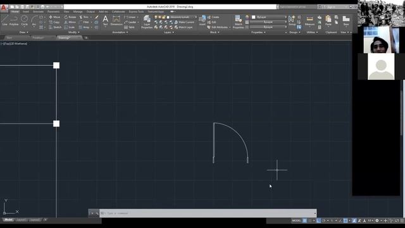Screen dimensions: 405x228
Task: Click the Insert block icon
Action: [x=202, y=20]
